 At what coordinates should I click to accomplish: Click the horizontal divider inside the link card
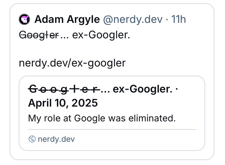pos(112,129)
